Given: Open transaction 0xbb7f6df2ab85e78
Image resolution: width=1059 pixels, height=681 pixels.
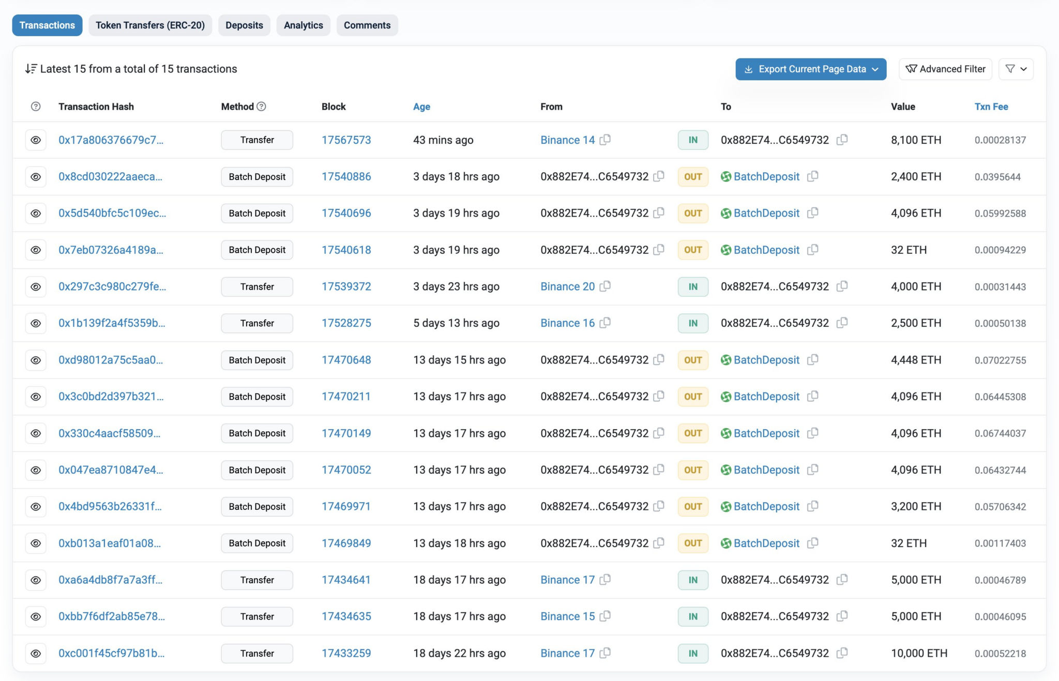Looking at the screenshot, I should 112,616.
